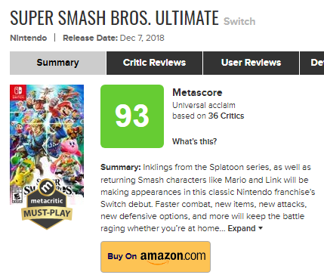
Task: Click the green 93 Metascore box
Action: [x=132, y=116]
